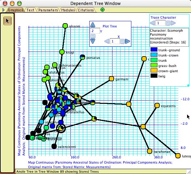Screen dimensions: 191x174
Task: Click the up arrow for Plot Tree Y
Action: click(93, 25)
